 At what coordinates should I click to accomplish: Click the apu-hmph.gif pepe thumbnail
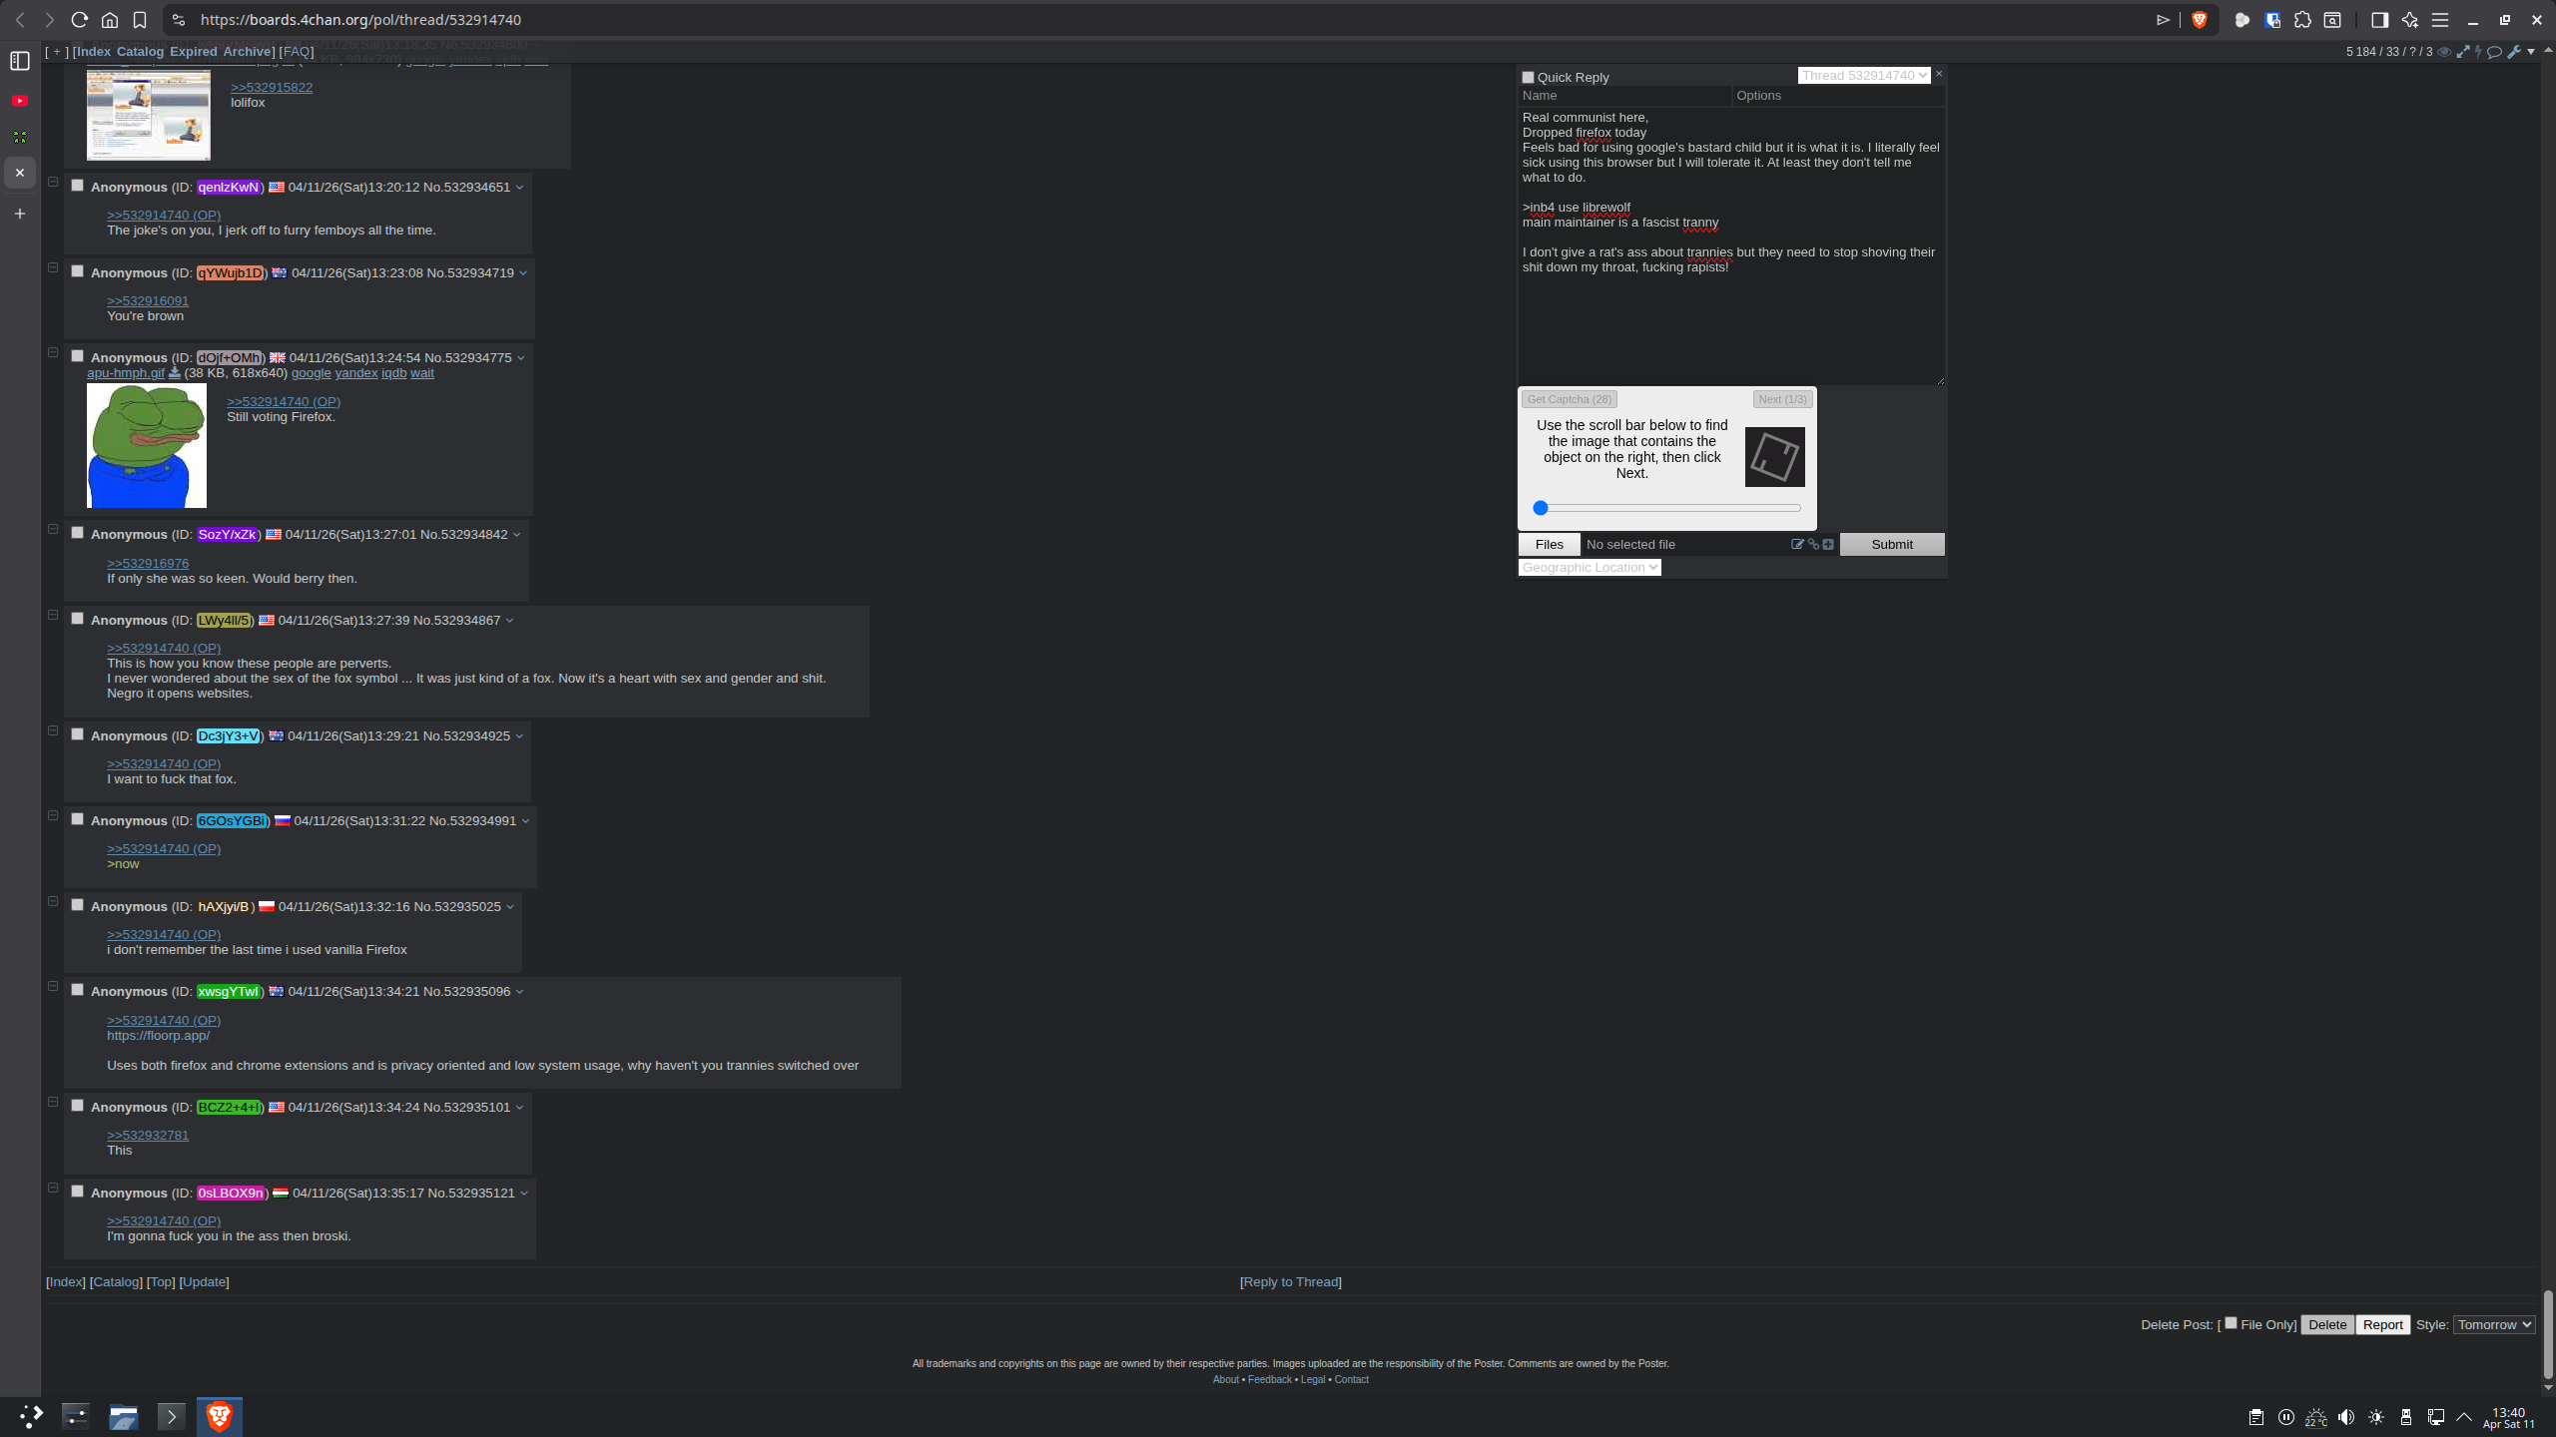coord(147,445)
